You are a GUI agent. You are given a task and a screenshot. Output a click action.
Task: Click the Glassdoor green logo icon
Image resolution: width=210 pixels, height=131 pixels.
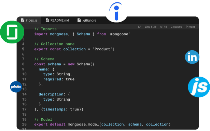(x=12, y=32)
